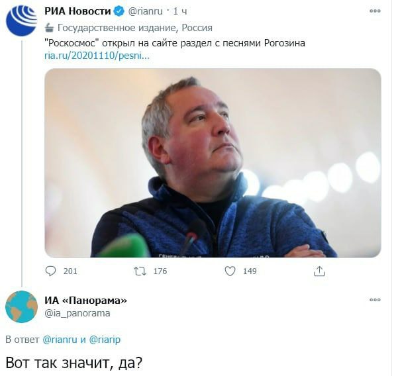The width and height of the screenshot is (394, 376).
Task: Click the @ia_panorama handle
Action: tap(77, 314)
